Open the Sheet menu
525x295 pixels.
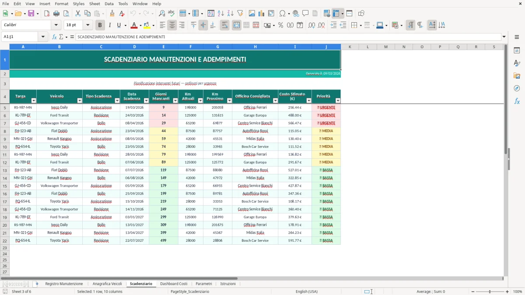[x=94, y=3]
